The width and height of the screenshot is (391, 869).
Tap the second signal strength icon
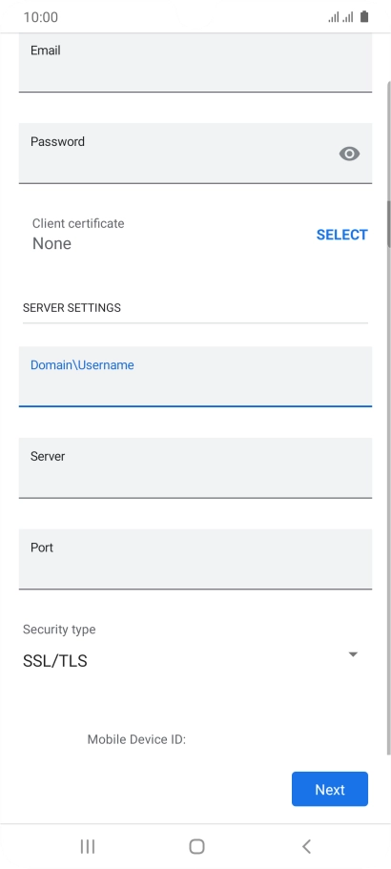click(348, 17)
